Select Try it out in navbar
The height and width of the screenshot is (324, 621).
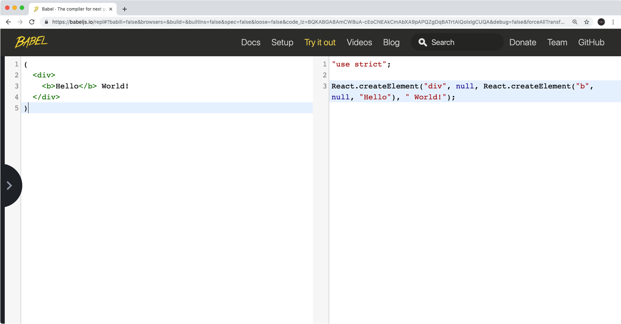[x=320, y=42]
